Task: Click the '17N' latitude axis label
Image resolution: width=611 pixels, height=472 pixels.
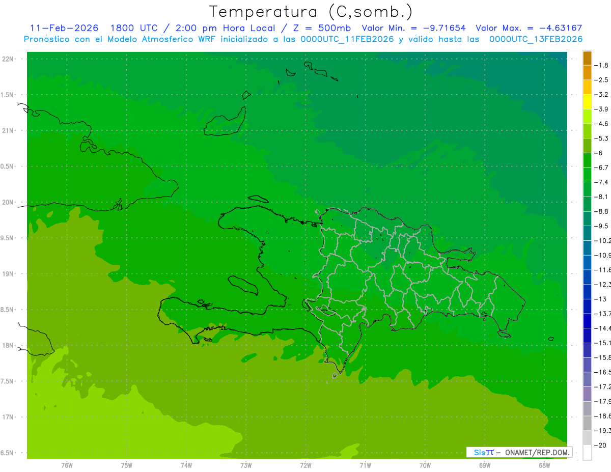Action: point(8,417)
